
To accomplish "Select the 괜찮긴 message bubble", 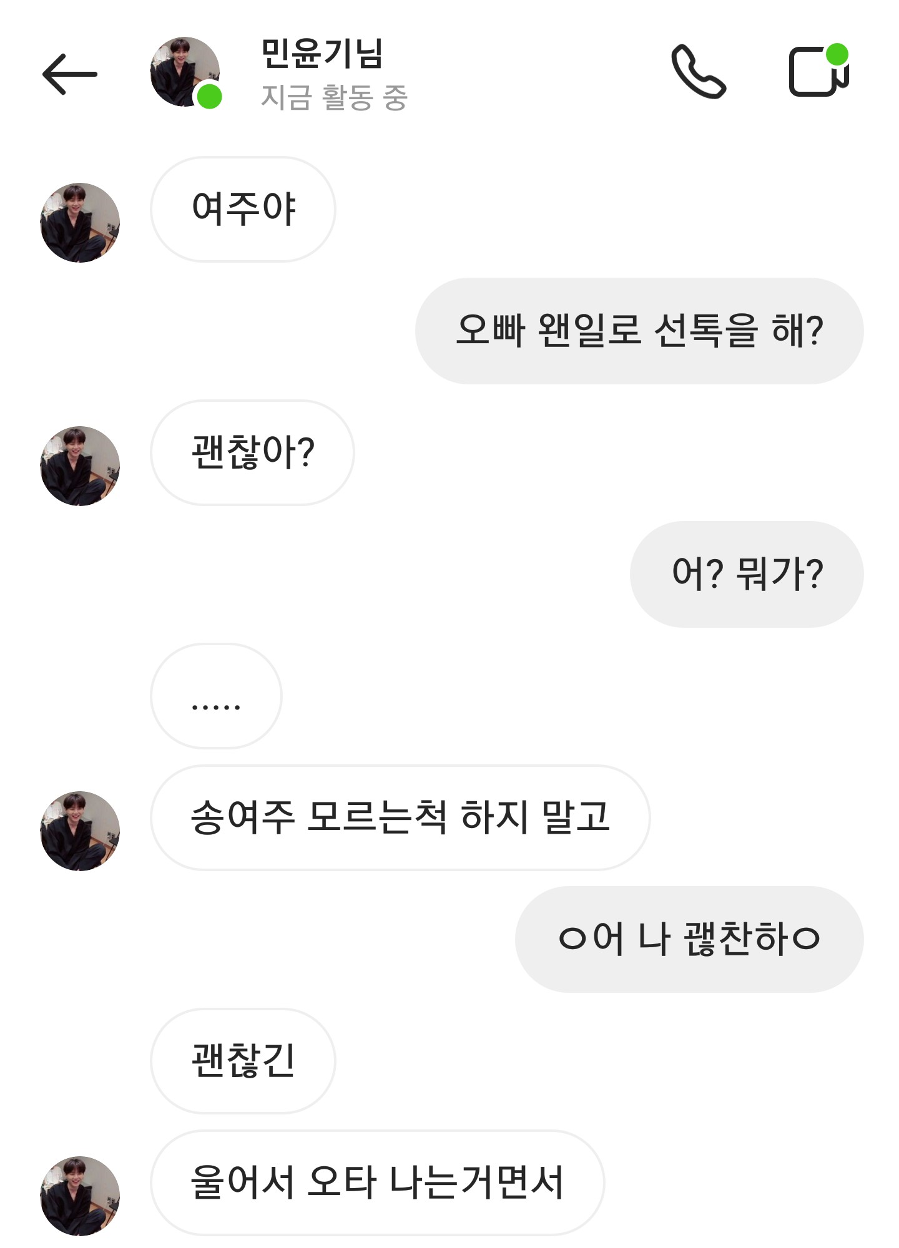I will (x=243, y=1061).
